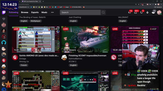
Task: Click AdmiralBahroo's avatar beside the stream title
Action: tap(64, 57)
